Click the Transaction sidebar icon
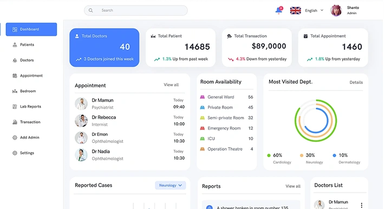Image resolution: width=385 pixels, height=209 pixels. (15, 122)
